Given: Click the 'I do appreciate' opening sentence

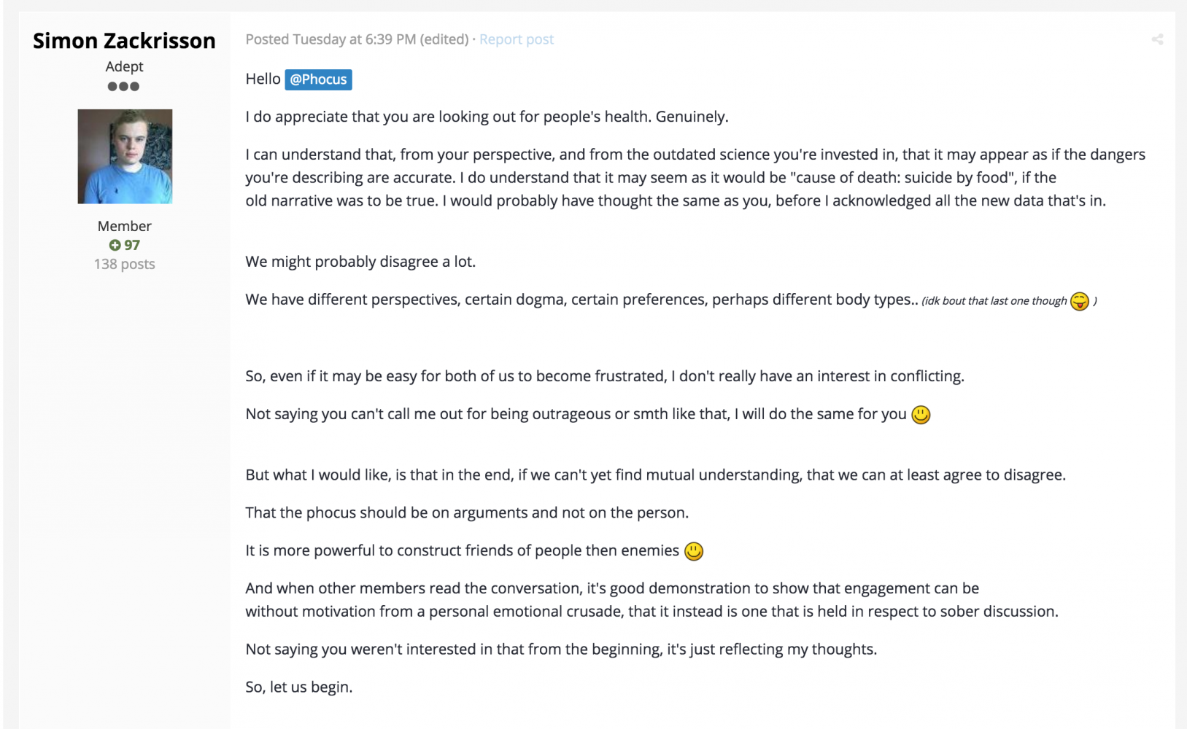Looking at the screenshot, I should tap(487, 117).
